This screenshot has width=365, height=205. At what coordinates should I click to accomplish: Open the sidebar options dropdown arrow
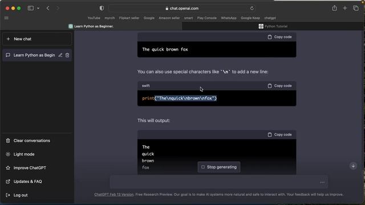coord(38,8)
